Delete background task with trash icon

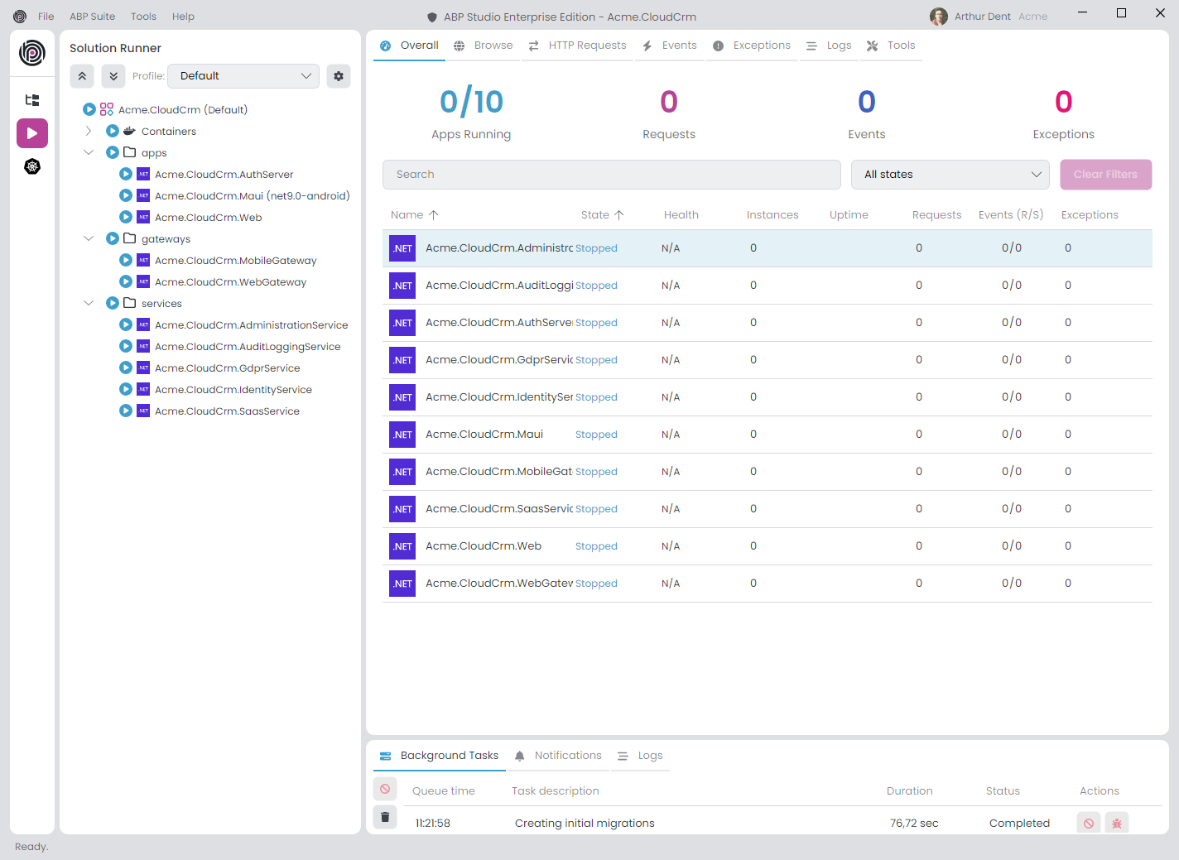tap(385, 817)
